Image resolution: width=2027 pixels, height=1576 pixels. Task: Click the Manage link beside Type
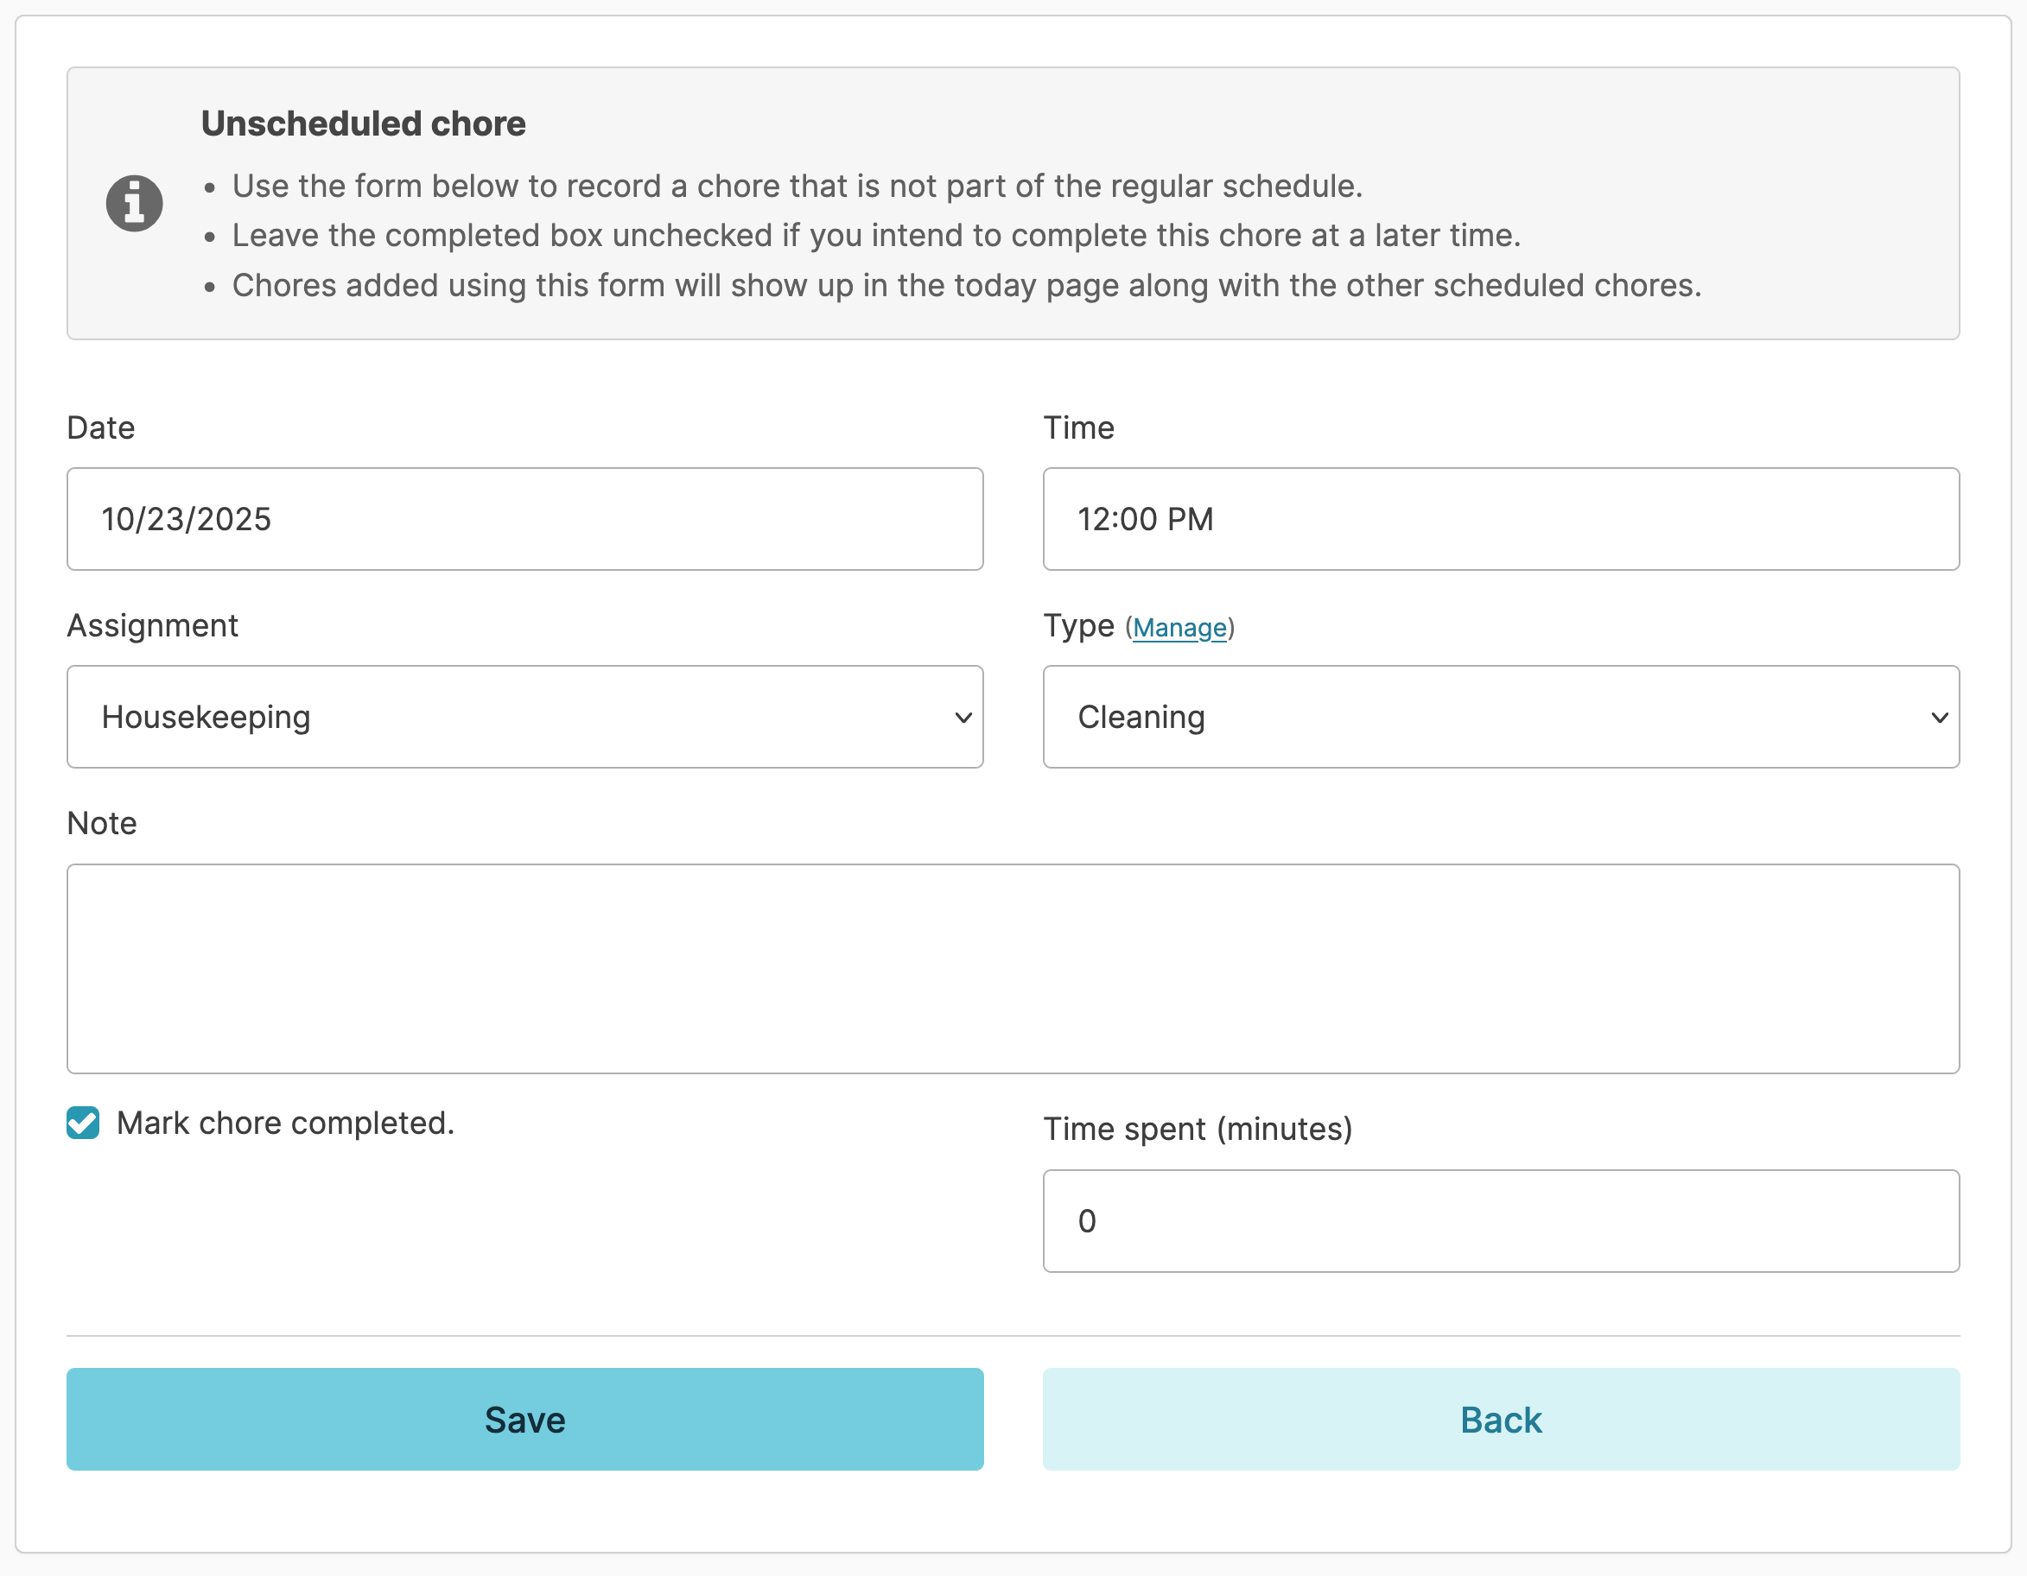(1179, 628)
